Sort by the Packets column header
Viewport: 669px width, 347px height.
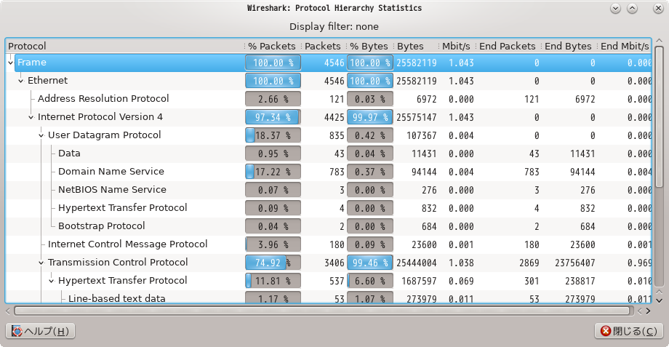coord(323,46)
